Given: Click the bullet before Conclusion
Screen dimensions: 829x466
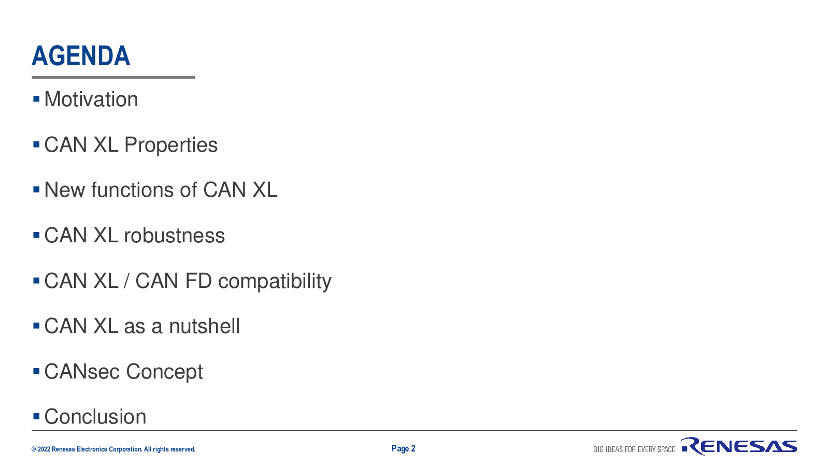Looking at the screenshot, I should pos(36,416).
